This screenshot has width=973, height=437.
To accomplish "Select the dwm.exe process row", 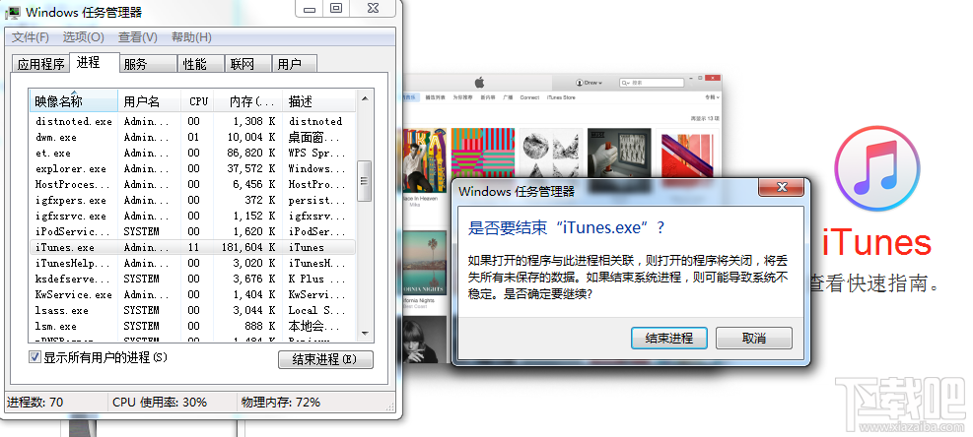I will coord(192,137).
